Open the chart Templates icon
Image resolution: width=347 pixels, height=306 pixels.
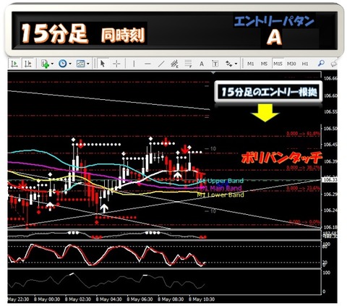point(80,64)
